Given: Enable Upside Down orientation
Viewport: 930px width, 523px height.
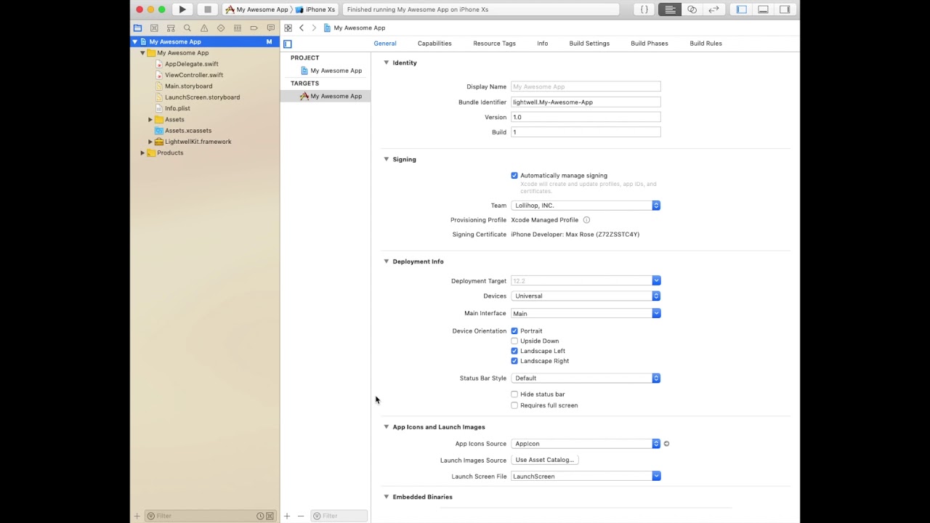Looking at the screenshot, I should pyautogui.click(x=514, y=341).
